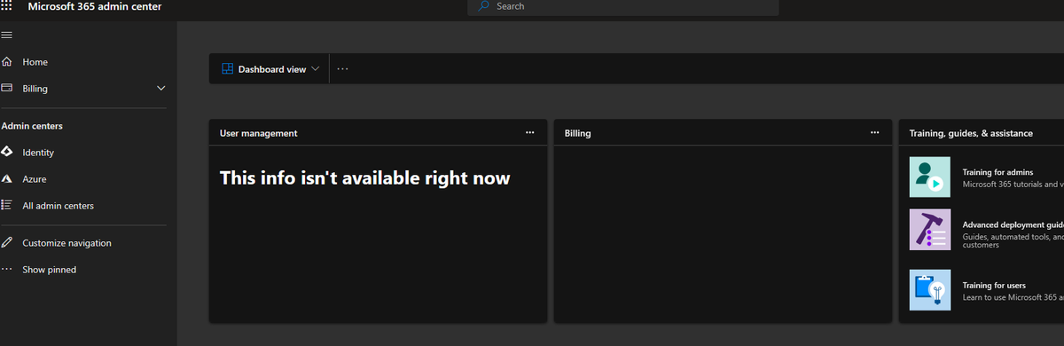Screen dimensions: 1064x346
Task: Expand the Billing sidebar chevron
Action: tap(160, 89)
